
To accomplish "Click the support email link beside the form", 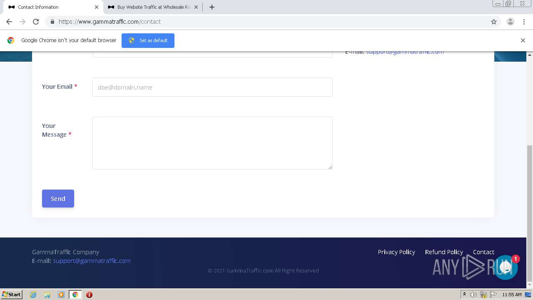I will (x=405, y=52).
